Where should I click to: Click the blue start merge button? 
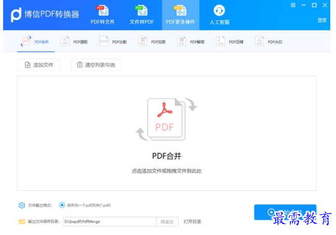tap(285, 212)
